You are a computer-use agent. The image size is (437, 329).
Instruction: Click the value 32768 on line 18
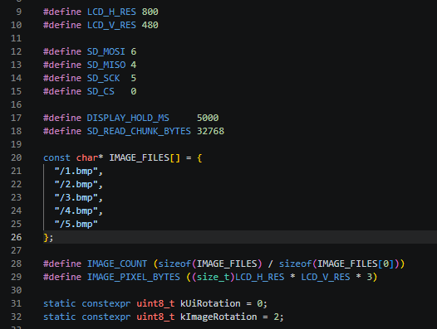point(210,131)
